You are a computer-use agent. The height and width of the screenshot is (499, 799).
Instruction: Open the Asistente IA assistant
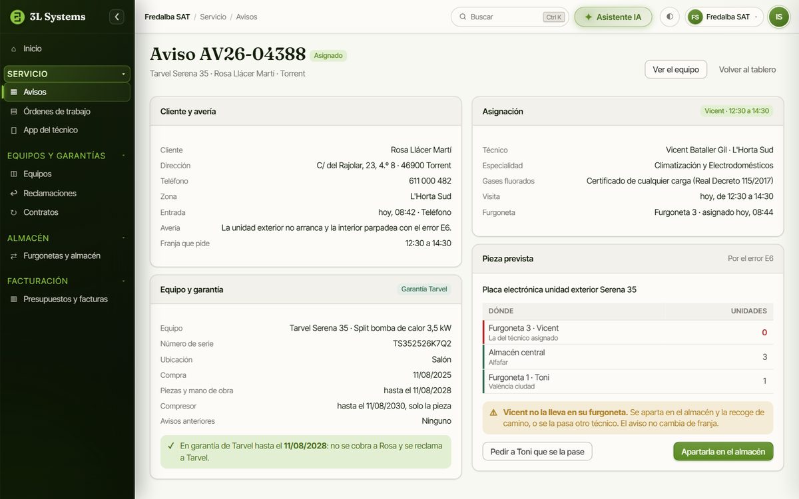613,17
